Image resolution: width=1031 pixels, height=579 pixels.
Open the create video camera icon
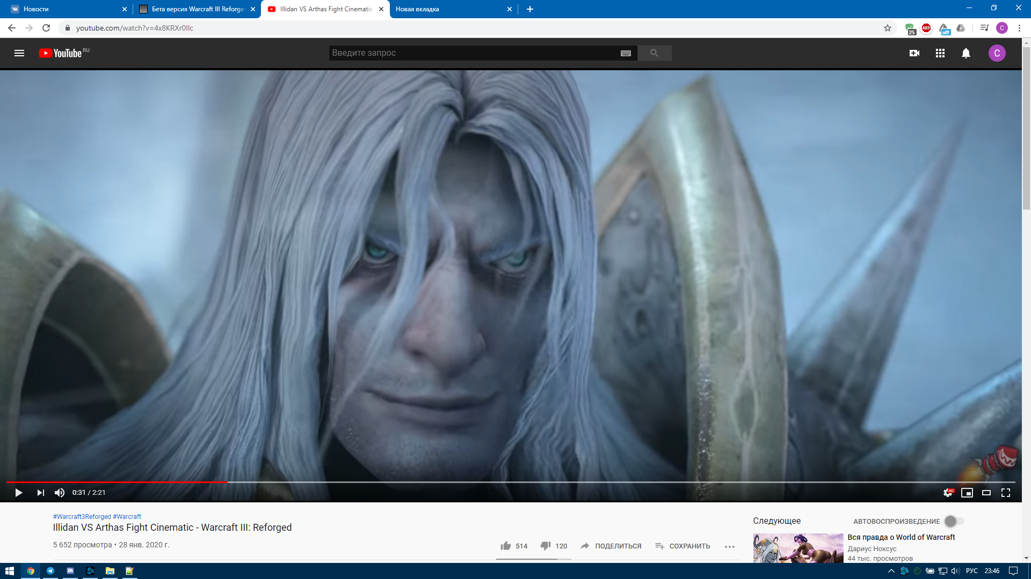coord(914,53)
